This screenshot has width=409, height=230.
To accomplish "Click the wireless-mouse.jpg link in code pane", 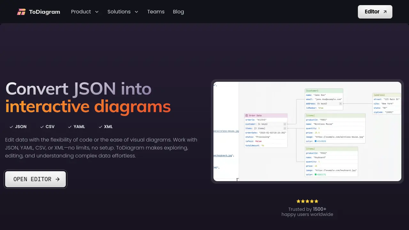I will [x=226, y=131].
